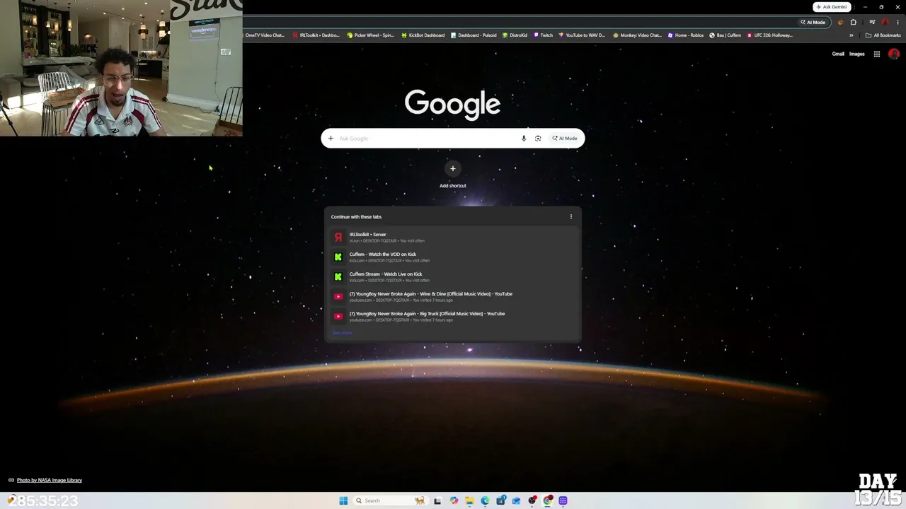Open Google Lens image search icon
Image resolution: width=906 pixels, height=509 pixels.
[538, 139]
